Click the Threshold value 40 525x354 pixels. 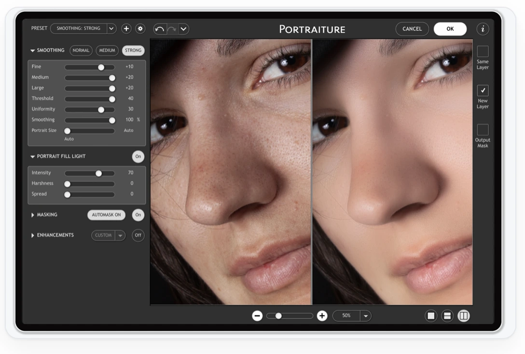pos(131,98)
